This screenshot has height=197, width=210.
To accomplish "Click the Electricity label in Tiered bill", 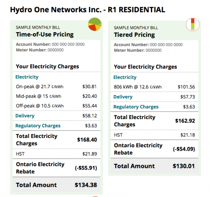I will (125, 77).
